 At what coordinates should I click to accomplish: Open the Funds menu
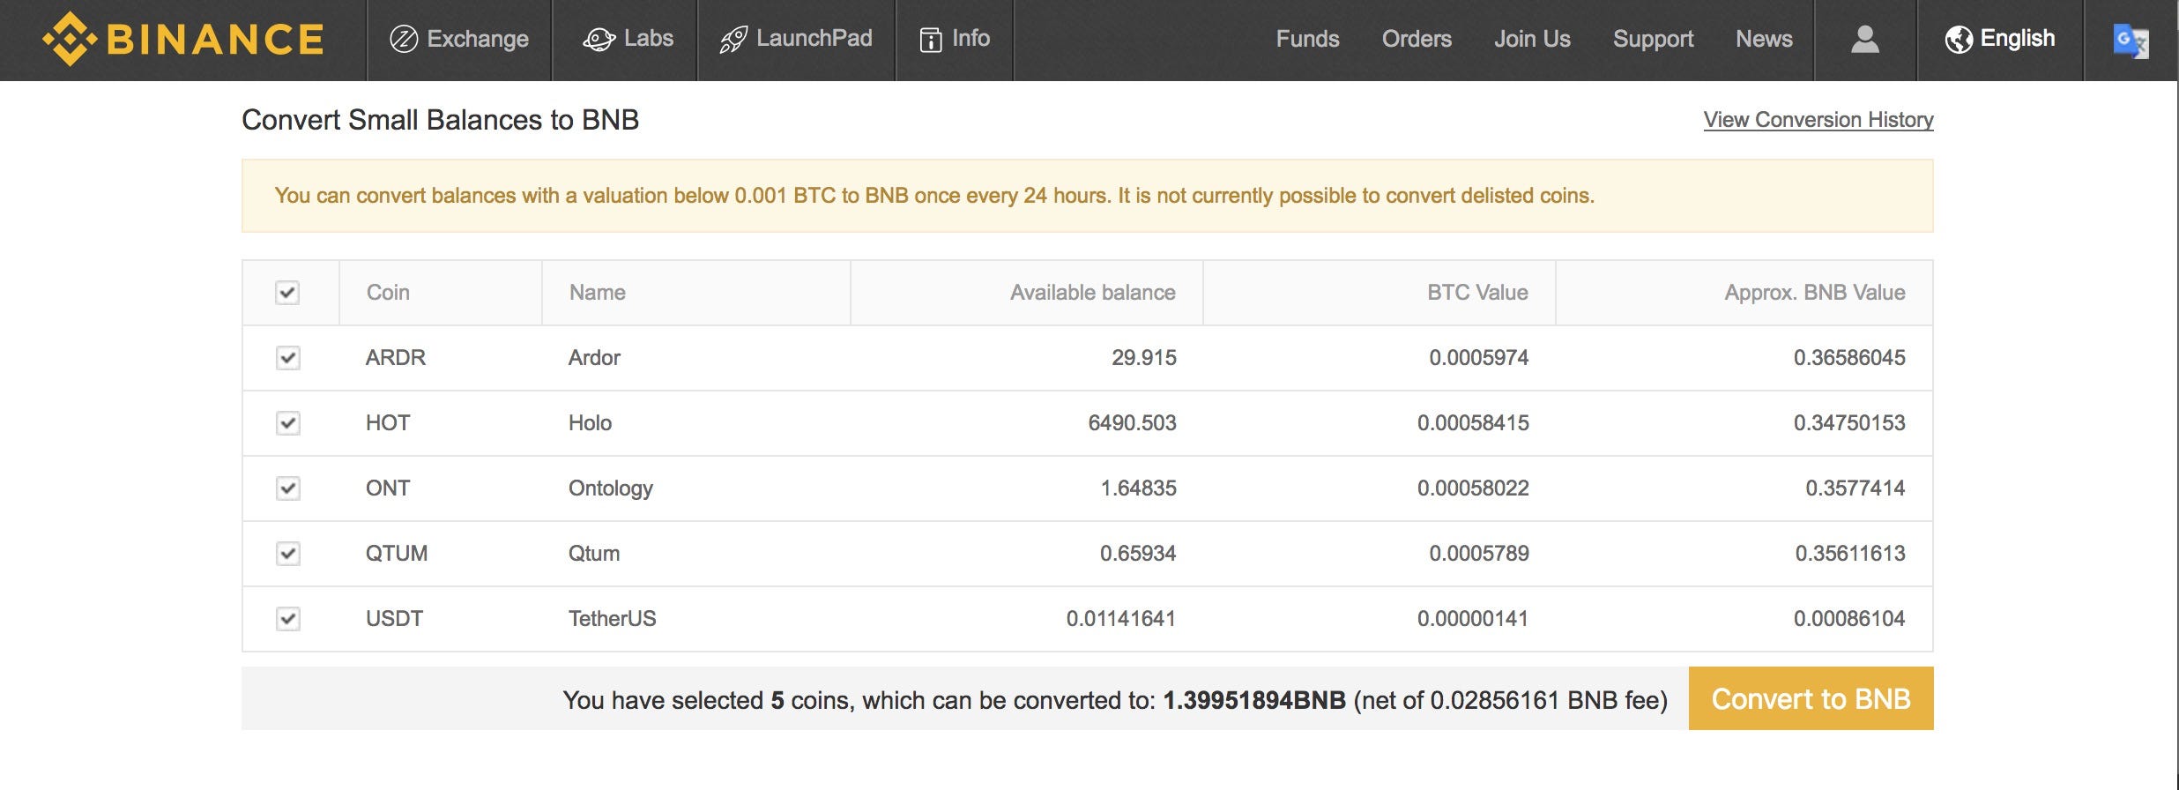[x=1307, y=39]
